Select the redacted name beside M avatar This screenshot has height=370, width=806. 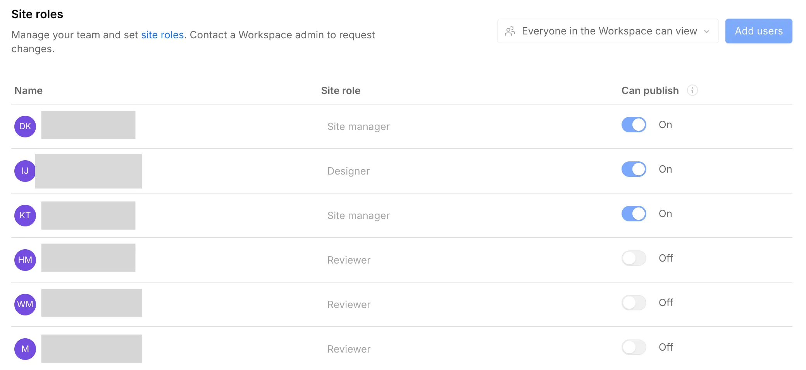click(x=91, y=349)
